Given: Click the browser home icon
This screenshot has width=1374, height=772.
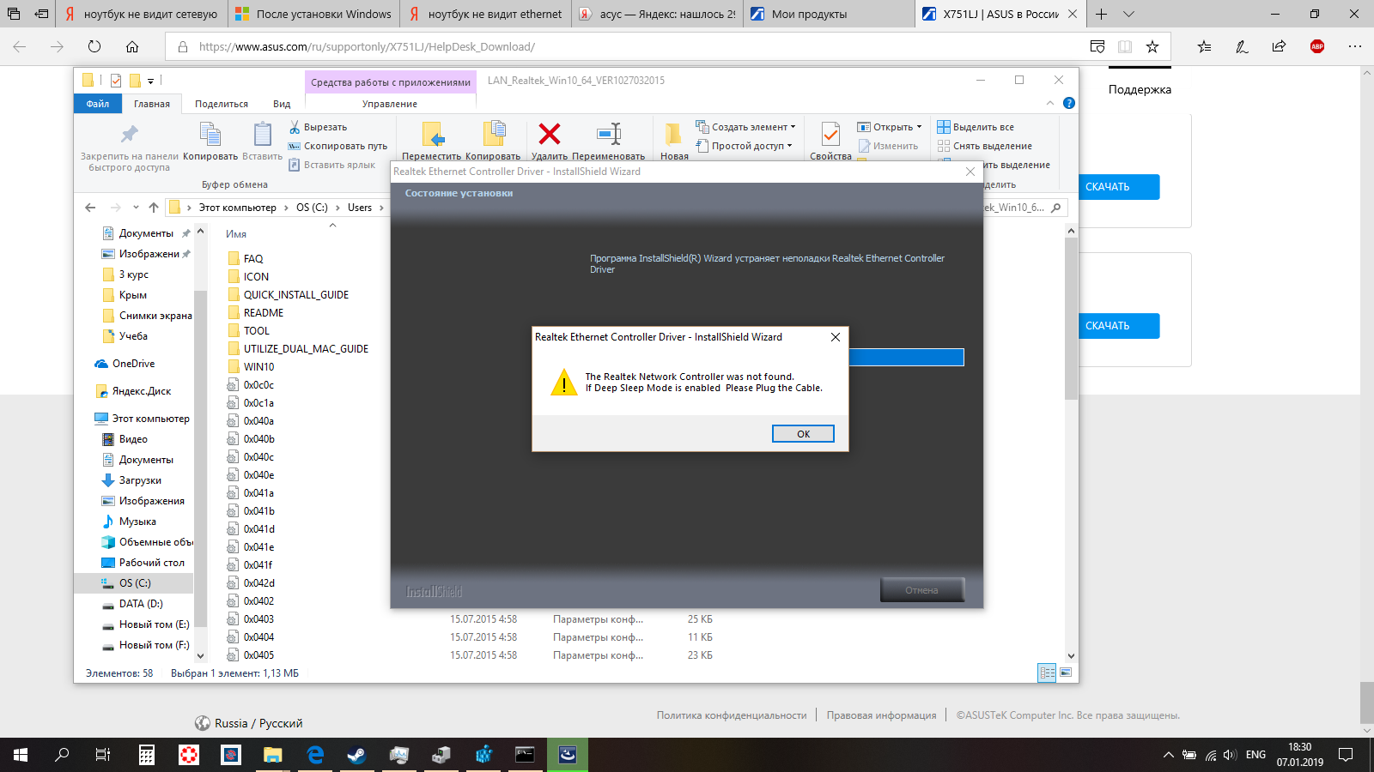Looking at the screenshot, I should pyautogui.click(x=132, y=46).
